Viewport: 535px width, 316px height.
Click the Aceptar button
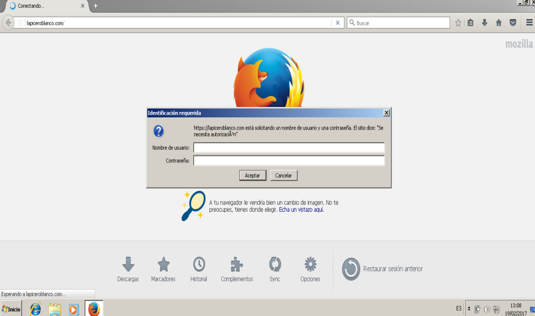click(x=252, y=176)
